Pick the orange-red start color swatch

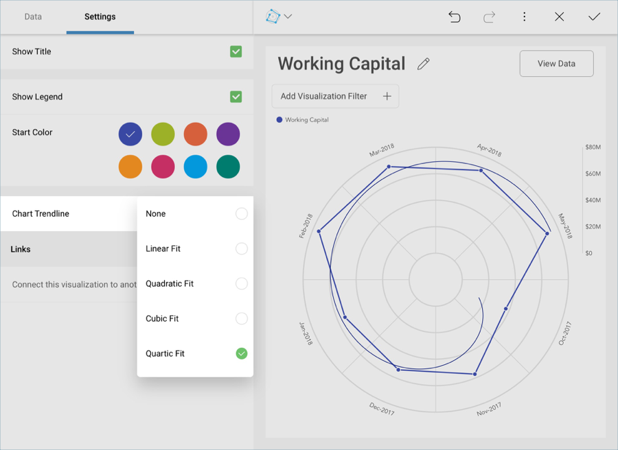pyautogui.click(x=196, y=134)
